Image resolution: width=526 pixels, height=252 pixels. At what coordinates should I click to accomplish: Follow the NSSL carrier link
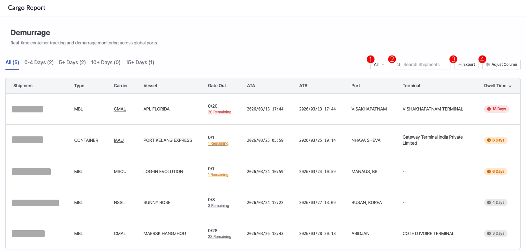(119, 202)
